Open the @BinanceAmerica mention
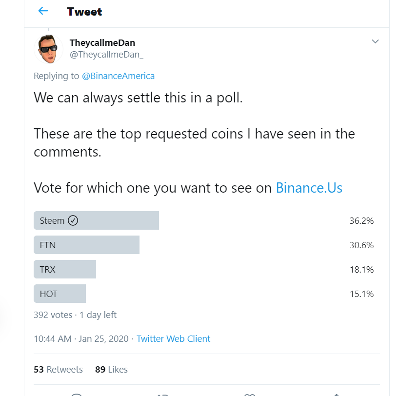 point(118,76)
